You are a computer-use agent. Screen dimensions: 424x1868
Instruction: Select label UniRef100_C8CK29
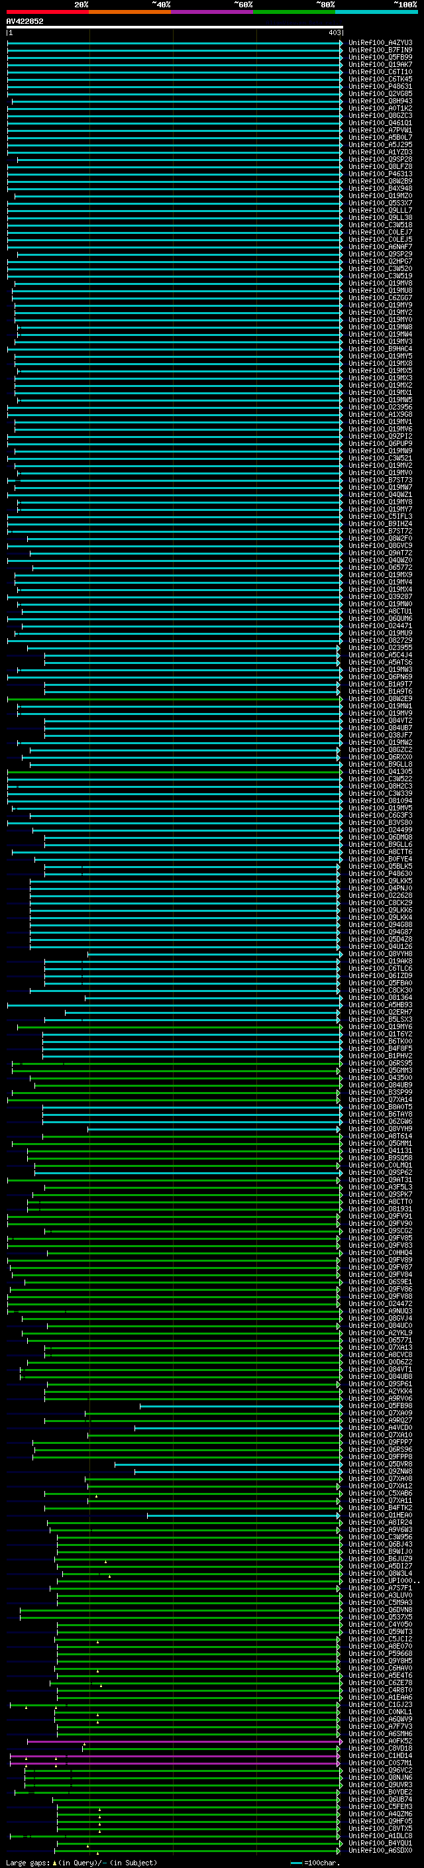[380, 903]
